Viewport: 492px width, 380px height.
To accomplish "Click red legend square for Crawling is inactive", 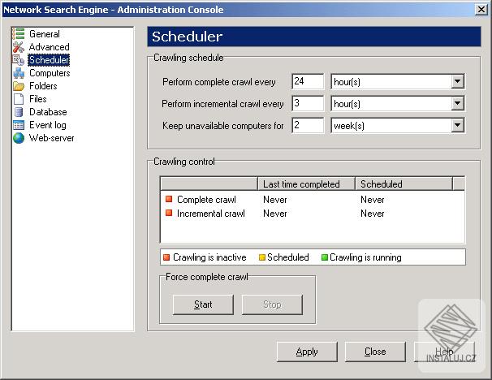I will click(166, 257).
